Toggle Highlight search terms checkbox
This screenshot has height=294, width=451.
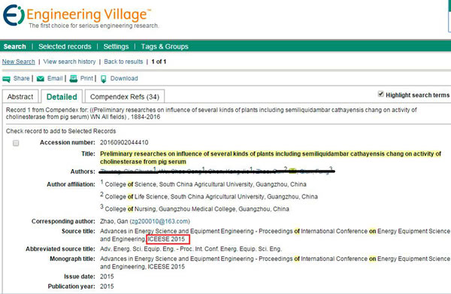tap(380, 94)
